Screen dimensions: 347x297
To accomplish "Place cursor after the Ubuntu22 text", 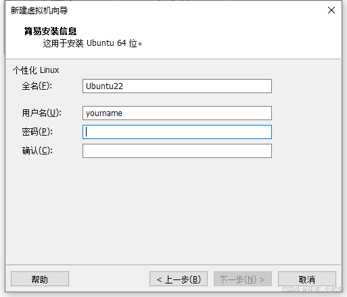I will pos(124,86).
